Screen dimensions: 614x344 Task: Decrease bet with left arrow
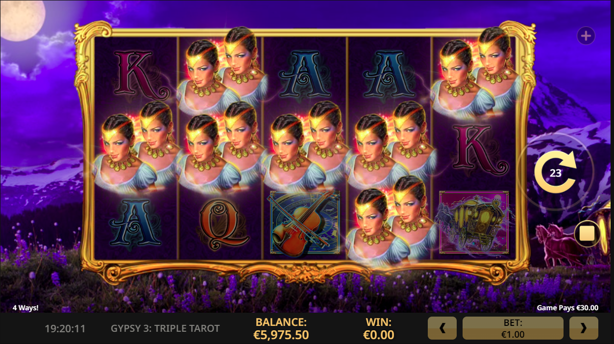point(442,328)
